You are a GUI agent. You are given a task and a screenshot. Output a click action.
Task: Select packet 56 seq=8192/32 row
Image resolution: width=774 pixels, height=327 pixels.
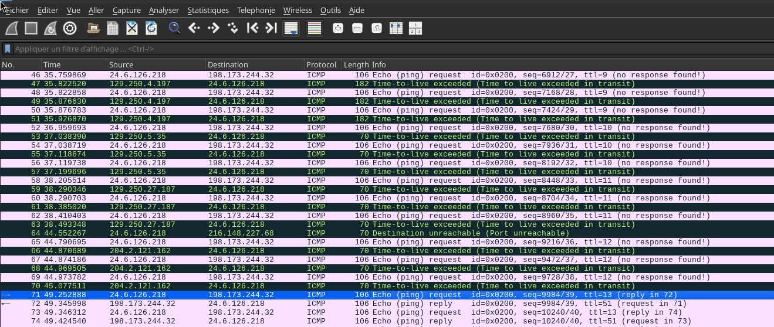pyautogui.click(x=387, y=163)
